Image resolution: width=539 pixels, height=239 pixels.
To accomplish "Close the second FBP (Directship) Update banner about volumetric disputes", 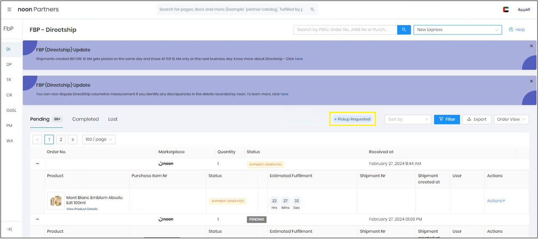I will coord(531,81).
